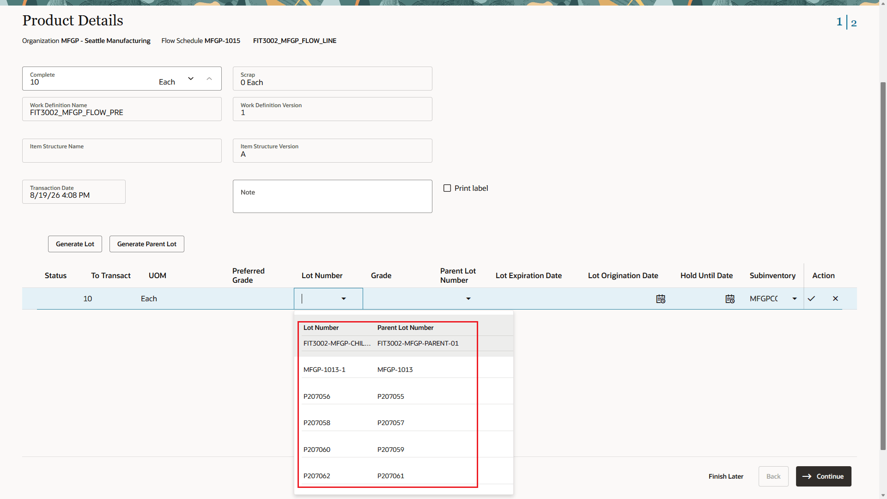Click parent lot P207059 in list
Screen dimensions: 887x499
click(x=391, y=450)
